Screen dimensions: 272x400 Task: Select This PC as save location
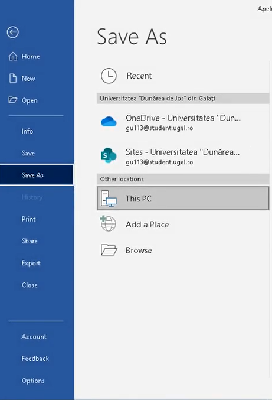pyautogui.click(x=183, y=199)
